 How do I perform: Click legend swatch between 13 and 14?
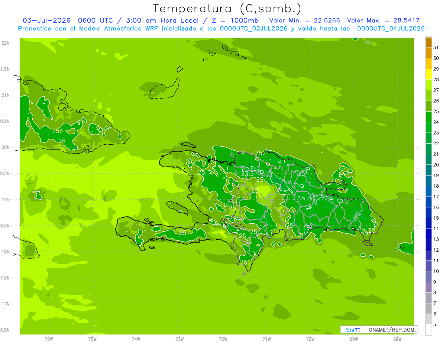click(429, 234)
